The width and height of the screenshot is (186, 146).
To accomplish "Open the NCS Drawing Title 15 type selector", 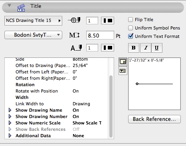I will pos(33,21).
